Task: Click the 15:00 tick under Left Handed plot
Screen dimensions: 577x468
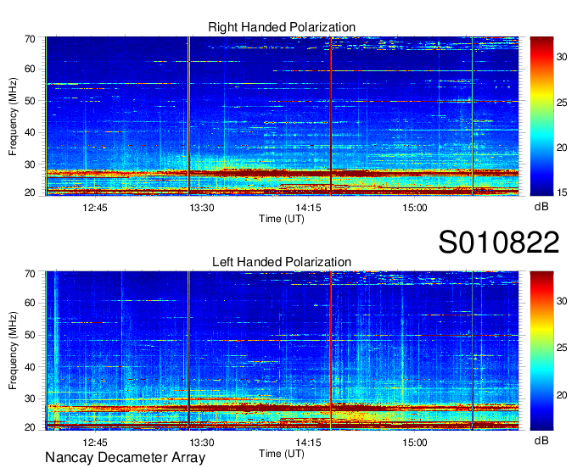Action: tap(415, 442)
